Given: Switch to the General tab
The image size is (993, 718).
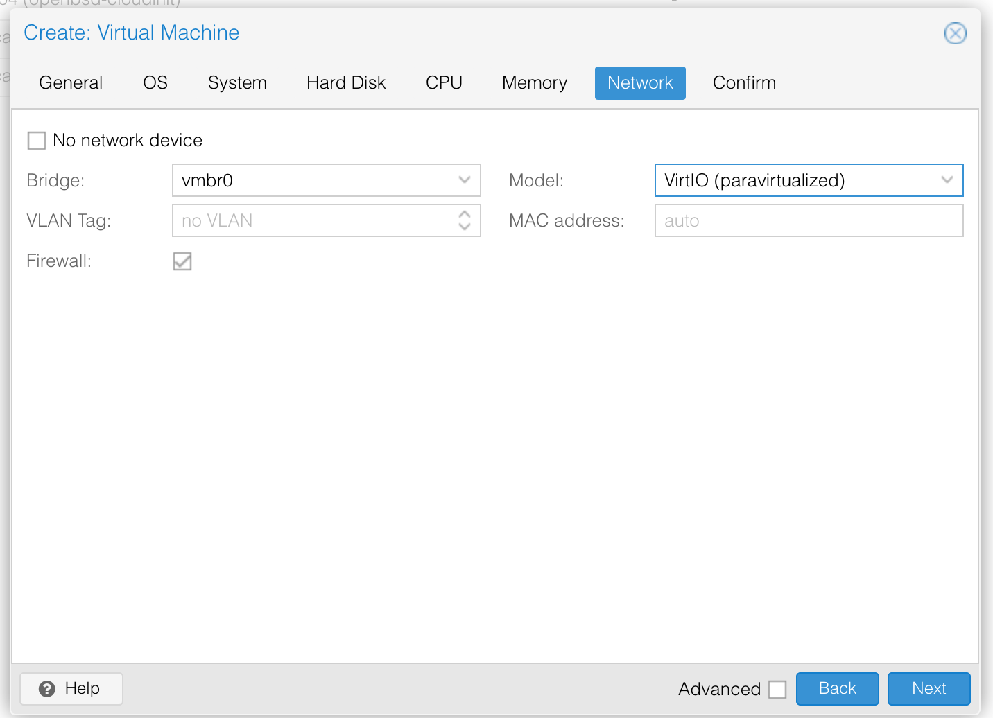Looking at the screenshot, I should pos(70,82).
